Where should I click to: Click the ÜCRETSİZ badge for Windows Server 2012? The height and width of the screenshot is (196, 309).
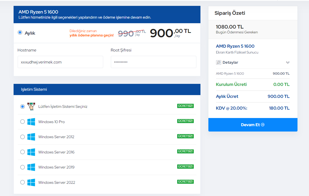coord(185,136)
